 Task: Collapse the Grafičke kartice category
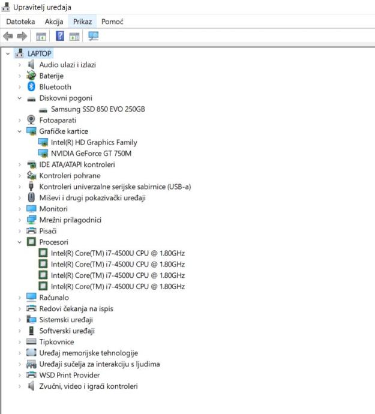20,131
